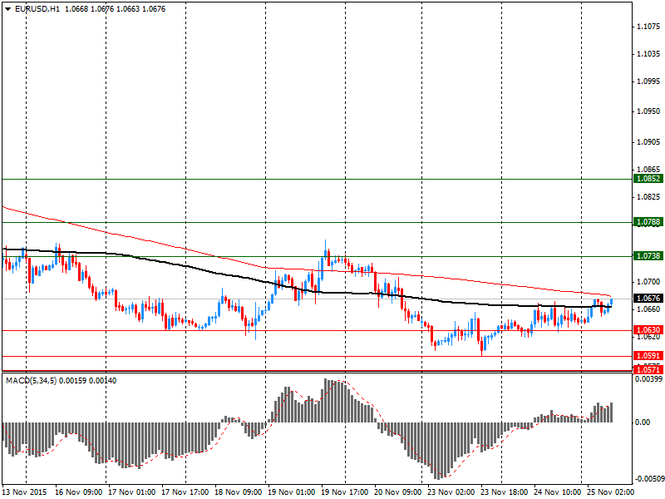Click the 0.00 MACD scale value
665x499 pixels.
pos(643,422)
